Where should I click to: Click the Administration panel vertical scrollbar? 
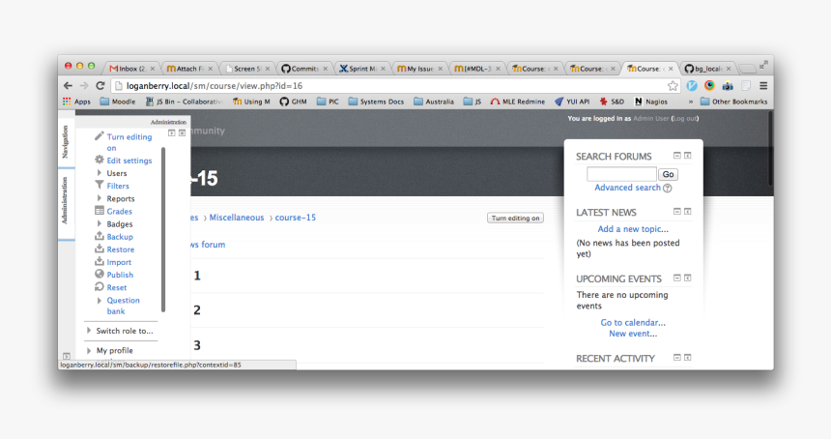pyautogui.click(x=163, y=229)
